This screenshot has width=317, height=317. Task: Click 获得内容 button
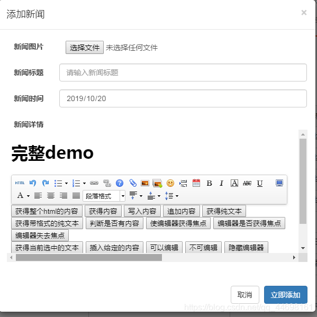click(x=103, y=211)
